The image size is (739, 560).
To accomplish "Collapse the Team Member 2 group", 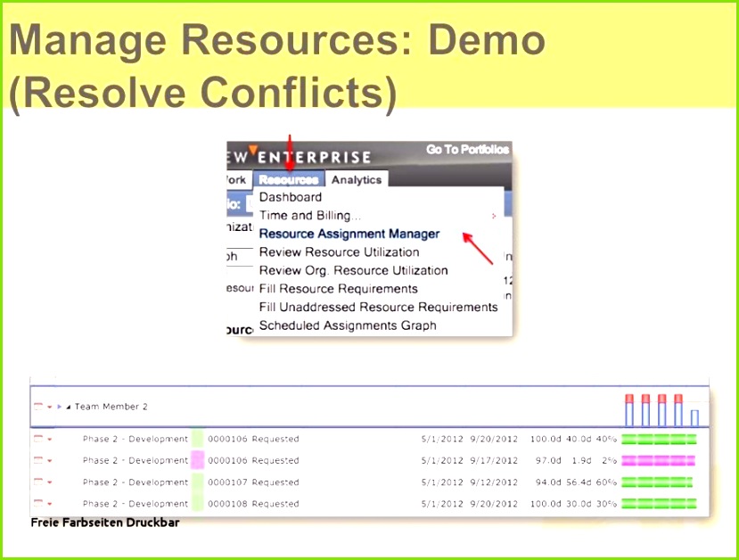I will coord(69,407).
